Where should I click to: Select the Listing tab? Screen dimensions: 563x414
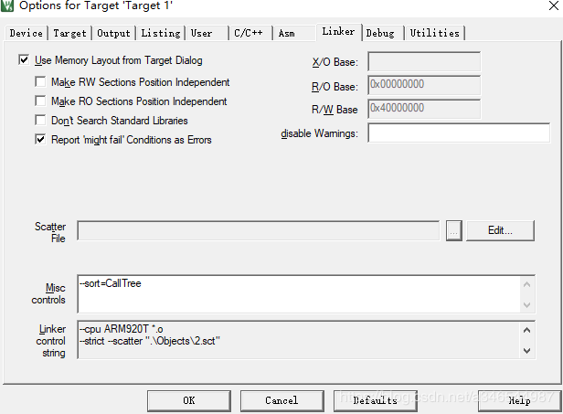[161, 33]
